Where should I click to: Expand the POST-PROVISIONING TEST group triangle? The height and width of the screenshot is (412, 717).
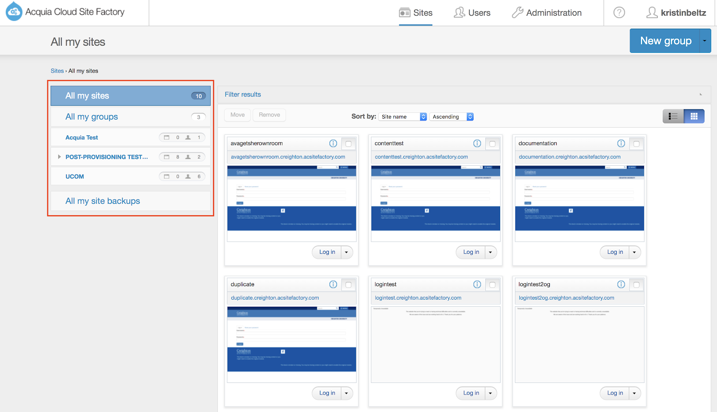click(x=59, y=157)
